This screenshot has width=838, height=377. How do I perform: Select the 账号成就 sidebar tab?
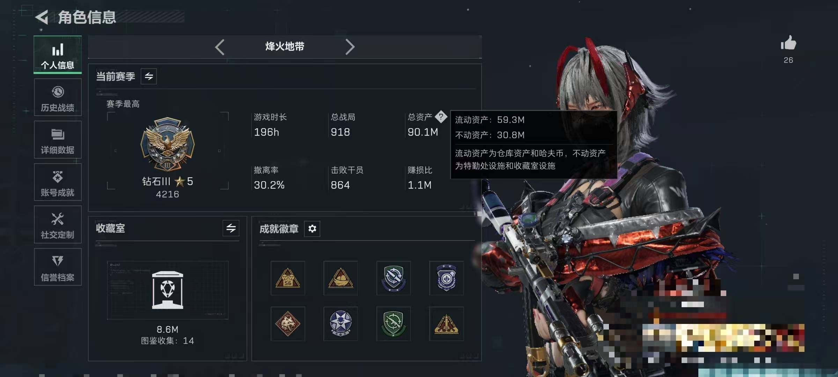coord(58,182)
